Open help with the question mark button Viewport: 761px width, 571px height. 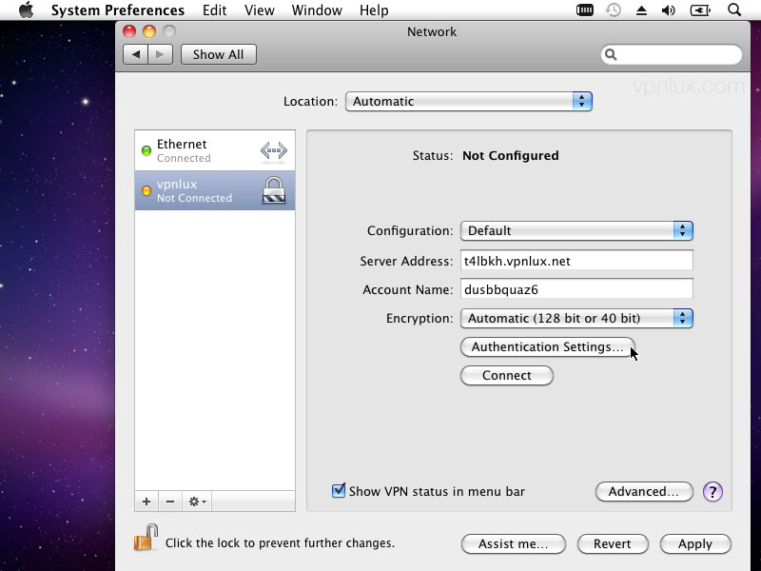pos(712,492)
